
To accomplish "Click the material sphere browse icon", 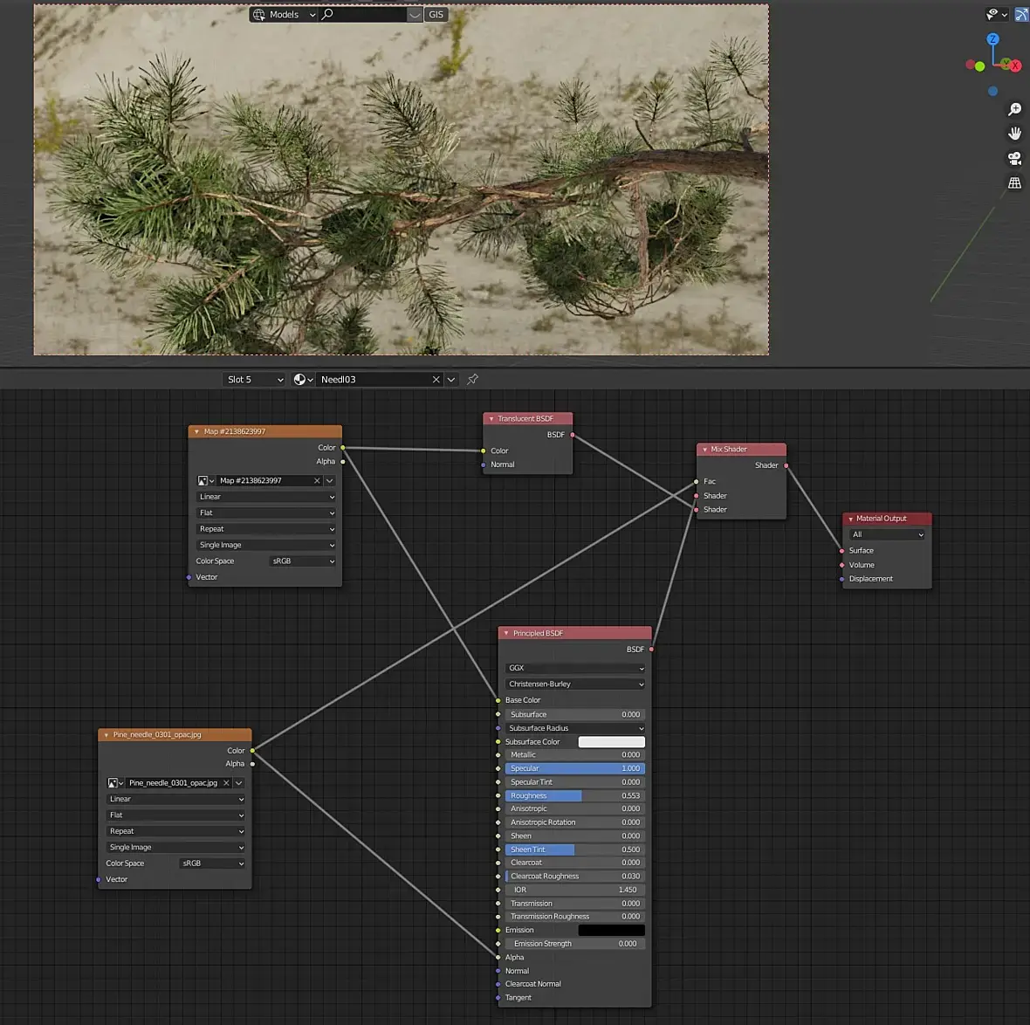I will click(x=303, y=379).
